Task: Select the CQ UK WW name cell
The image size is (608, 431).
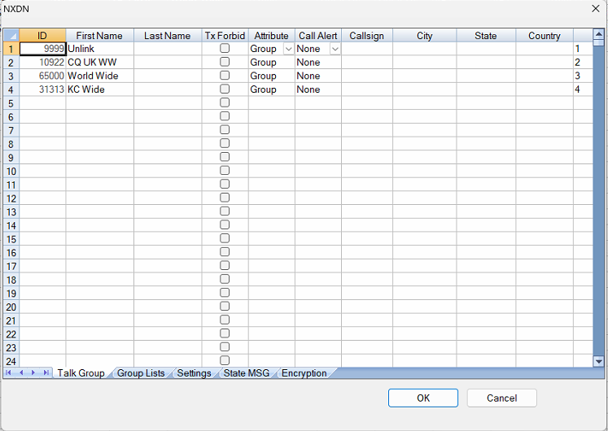Action: pos(99,63)
